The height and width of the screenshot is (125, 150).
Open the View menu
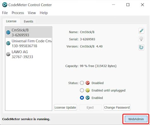[x=32, y=13]
